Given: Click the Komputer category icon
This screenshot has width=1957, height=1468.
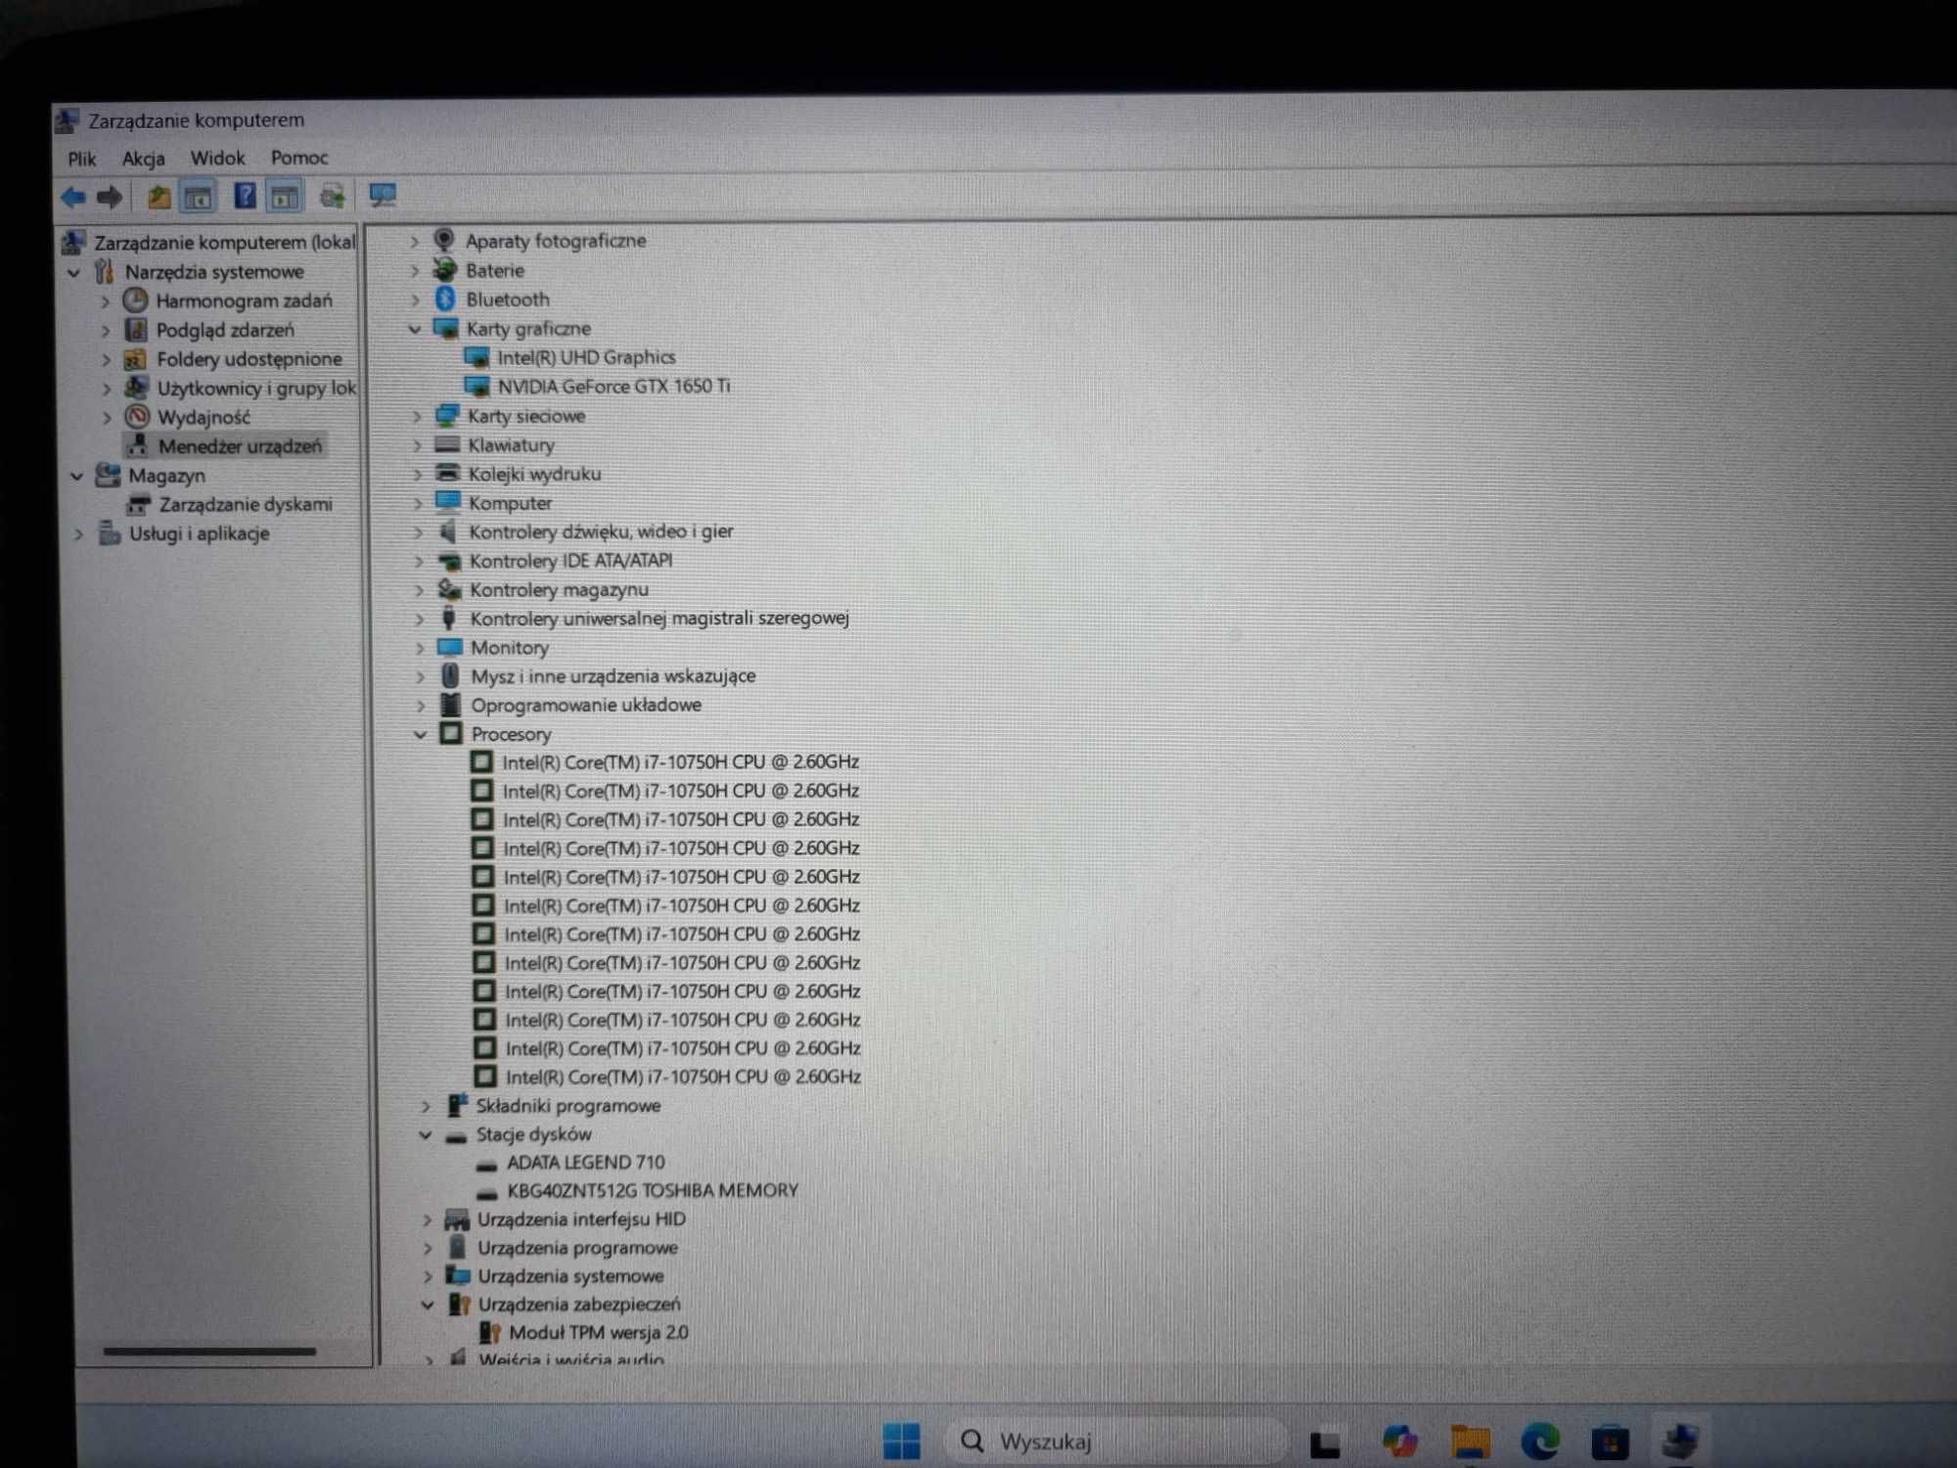Looking at the screenshot, I should (x=448, y=502).
